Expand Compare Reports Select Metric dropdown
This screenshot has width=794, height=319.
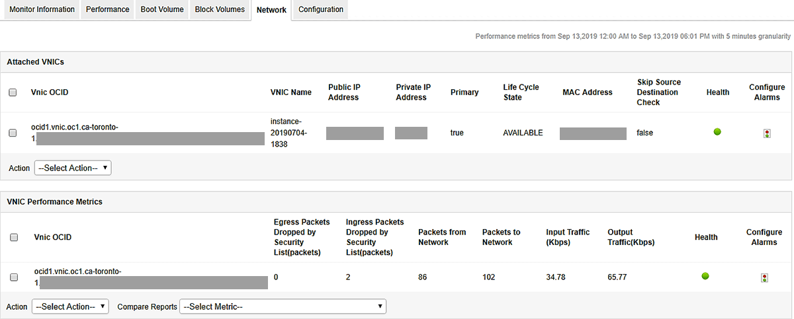283,306
